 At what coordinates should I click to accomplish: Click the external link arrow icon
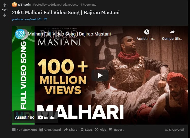[45, 19]
